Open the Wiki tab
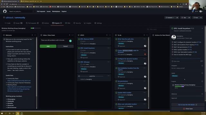Screen dimensions: 206x115 click(x=68, y=23)
